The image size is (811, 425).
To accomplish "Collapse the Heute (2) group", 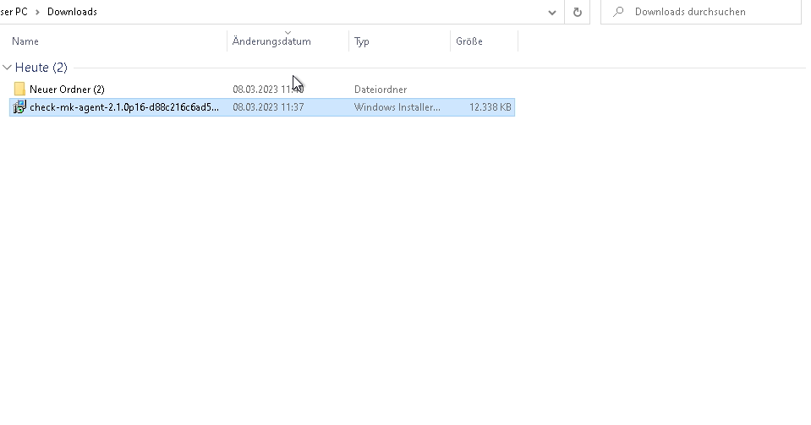I will click(8, 68).
